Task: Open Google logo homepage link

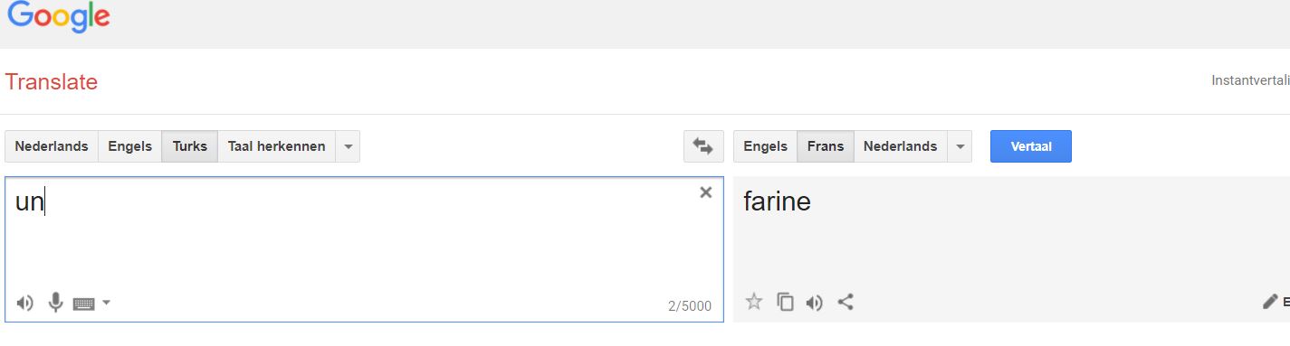Action: (59, 17)
